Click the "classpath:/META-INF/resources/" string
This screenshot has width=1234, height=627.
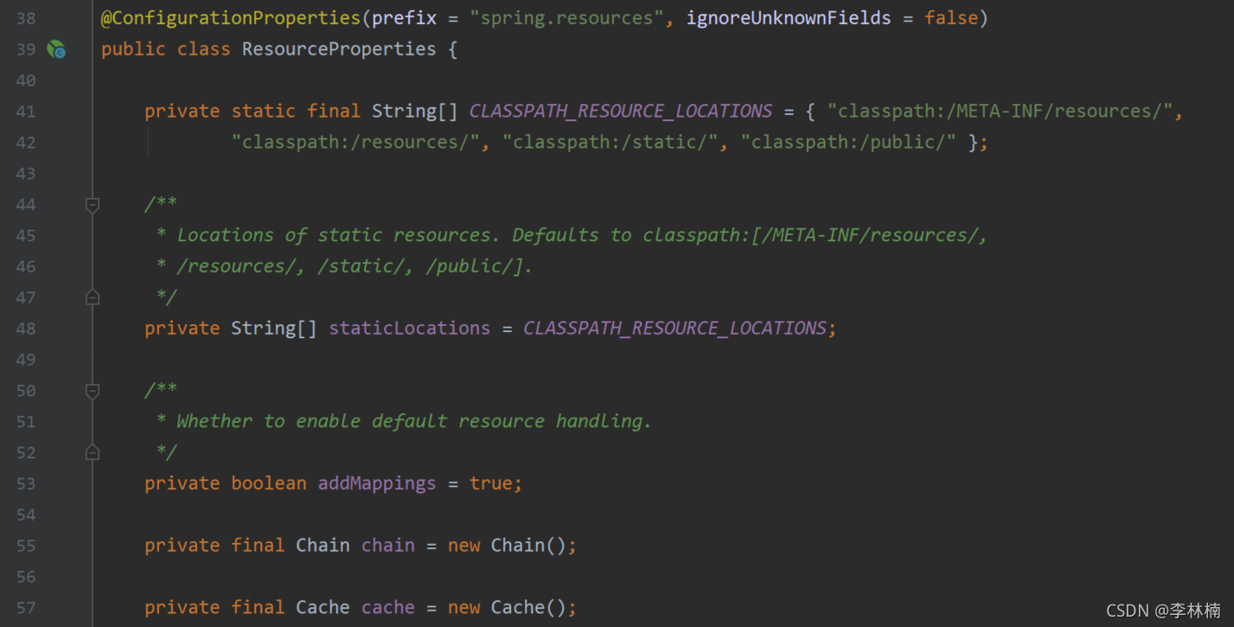(1000, 112)
